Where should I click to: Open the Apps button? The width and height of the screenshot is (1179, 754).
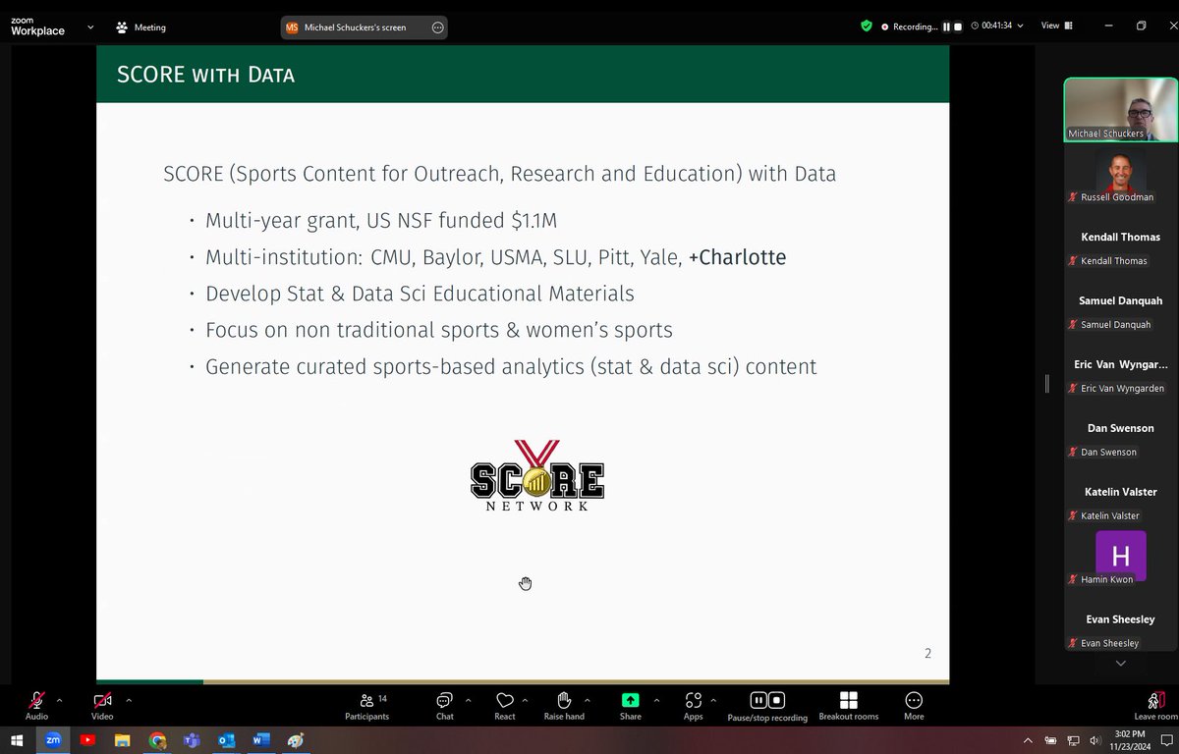click(694, 705)
